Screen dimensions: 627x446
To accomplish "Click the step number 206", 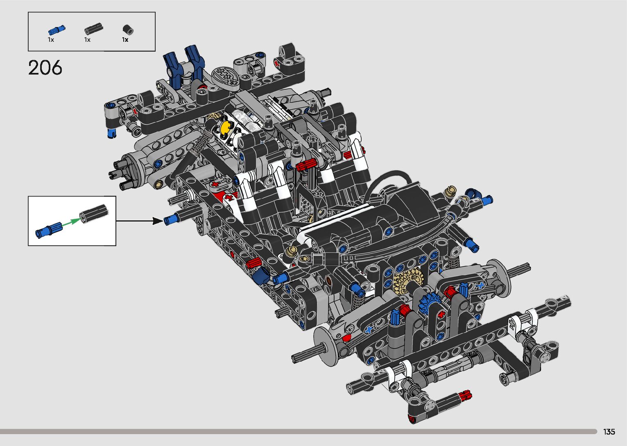I will pyautogui.click(x=45, y=68).
